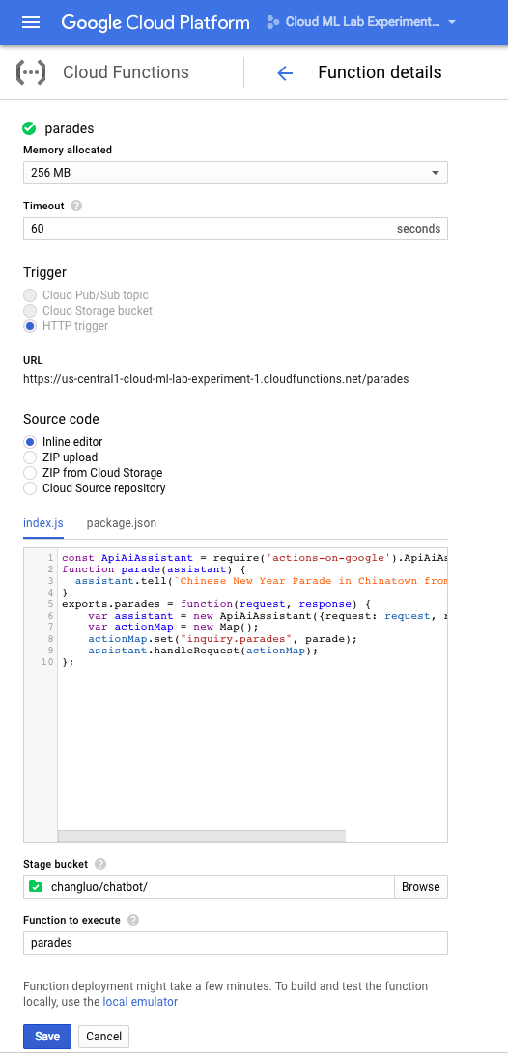This screenshot has height=1053, width=508.
Task: Click the Cloud Functions logo icon
Action: tap(31, 72)
